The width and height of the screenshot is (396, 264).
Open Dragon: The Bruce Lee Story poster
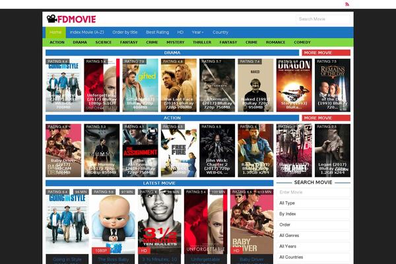coord(294,85)
